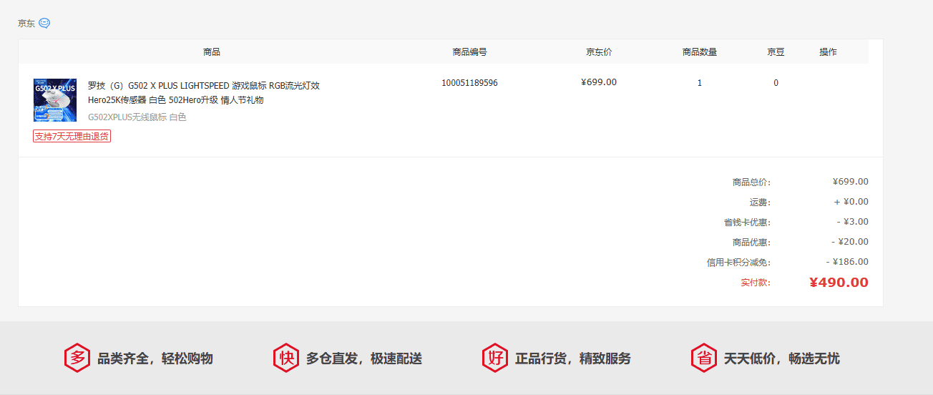Click the red 省 hexagon icon

pyautogui.click(x=703, y=358)
